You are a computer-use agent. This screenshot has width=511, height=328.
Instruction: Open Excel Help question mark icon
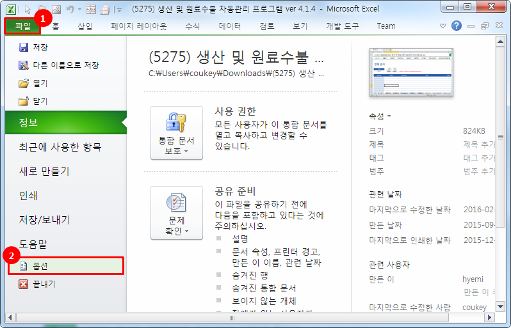point(457,26)
